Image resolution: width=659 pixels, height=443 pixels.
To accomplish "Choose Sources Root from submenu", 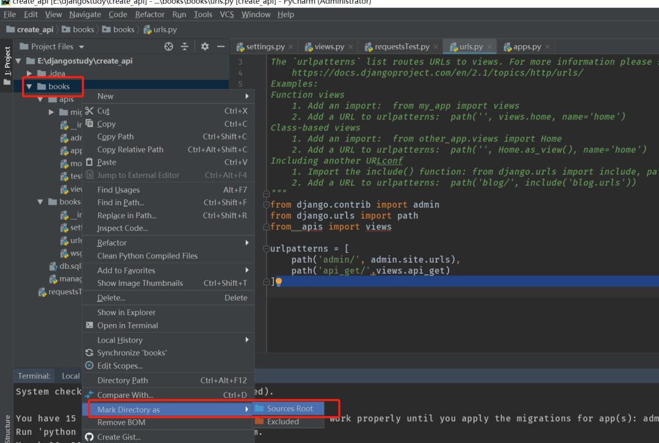I will (x=288, y=408).
